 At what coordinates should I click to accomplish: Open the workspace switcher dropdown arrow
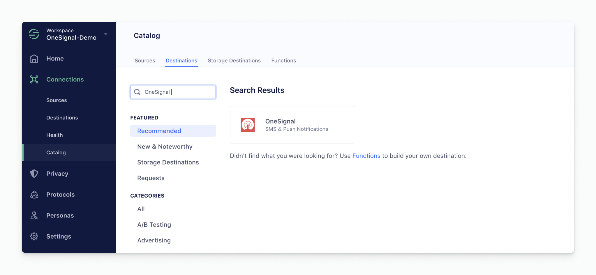(x=106, y=34)
